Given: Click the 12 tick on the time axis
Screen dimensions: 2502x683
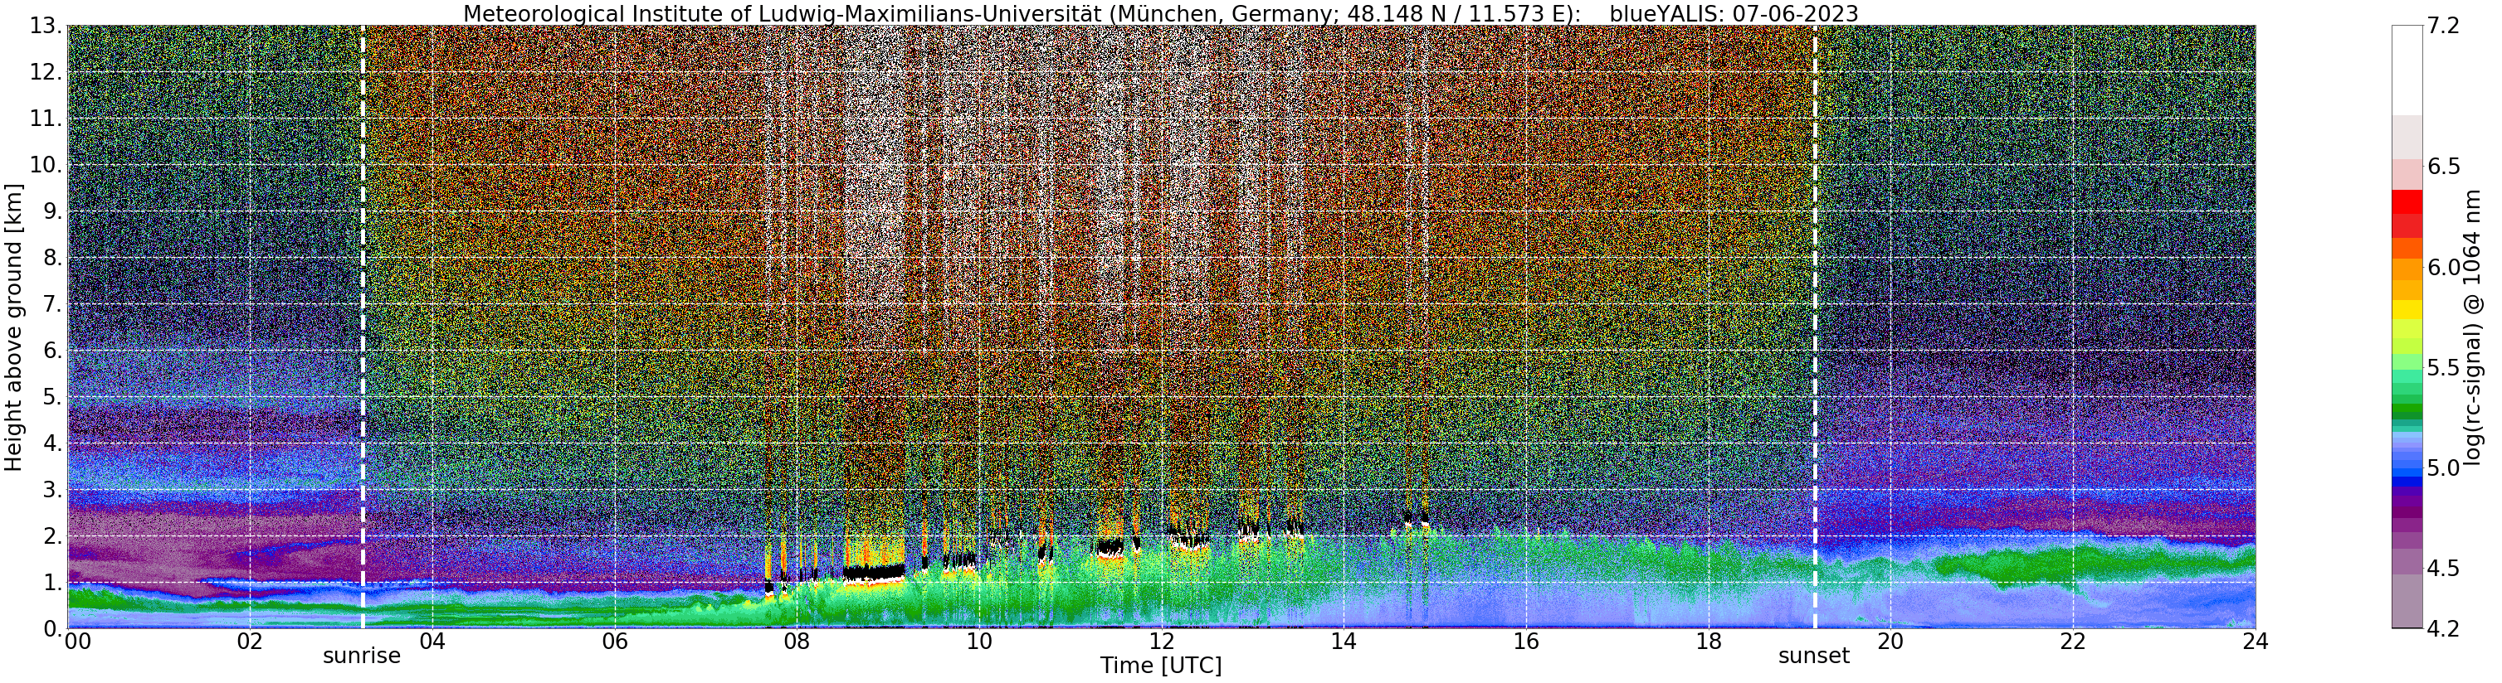Looking at the screenshot, I should coord(1162,642).
